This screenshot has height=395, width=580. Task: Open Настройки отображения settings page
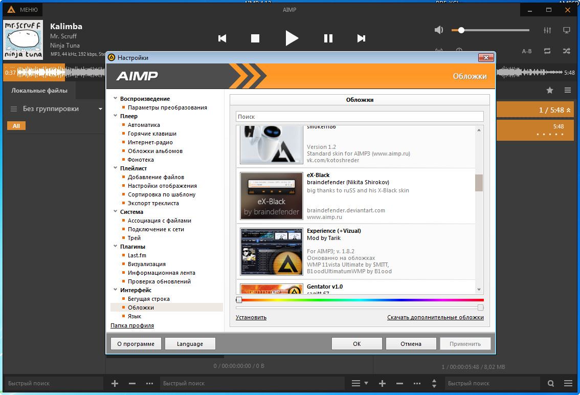click(162, 186)
